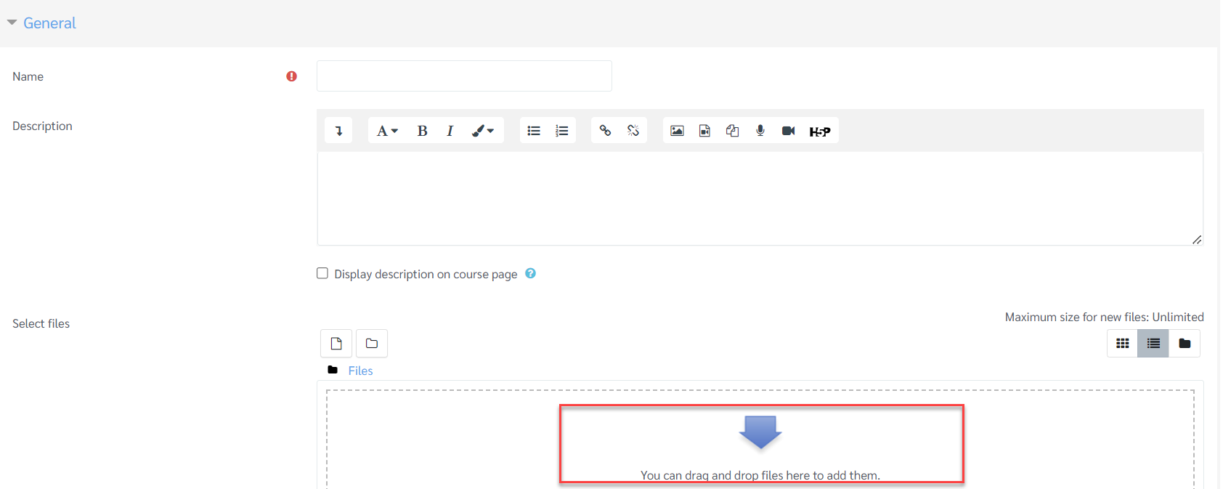Click the unlink icon
This screenshot has width=1223, height=489.
coord(633,131)
